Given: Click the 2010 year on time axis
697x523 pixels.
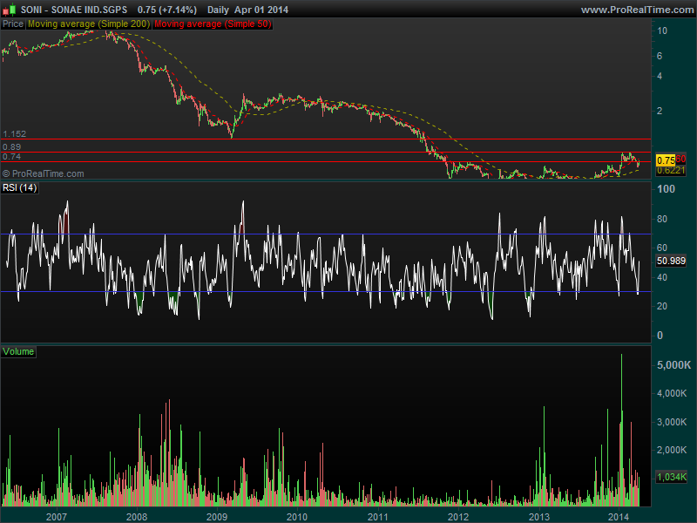Looking at the screenshot, I should (x=296, y=517).
